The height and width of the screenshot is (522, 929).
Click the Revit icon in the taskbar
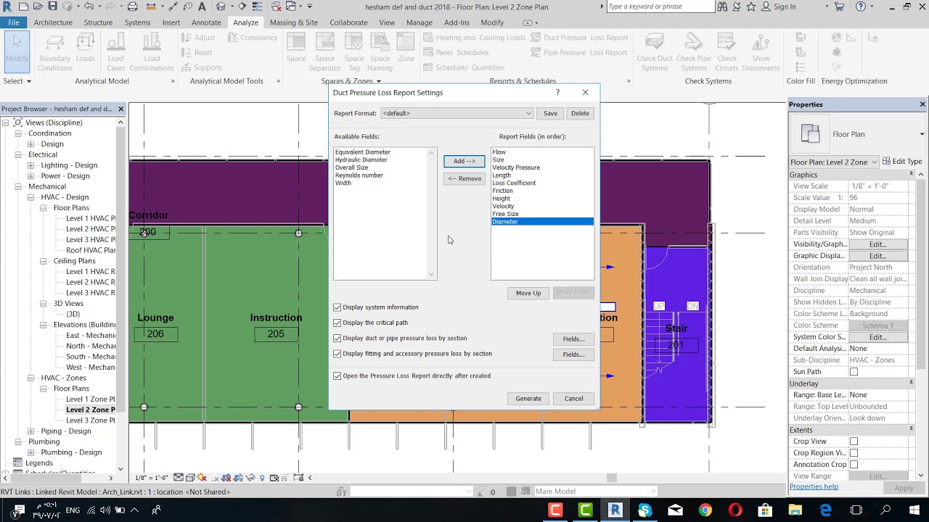coord(615,510)
